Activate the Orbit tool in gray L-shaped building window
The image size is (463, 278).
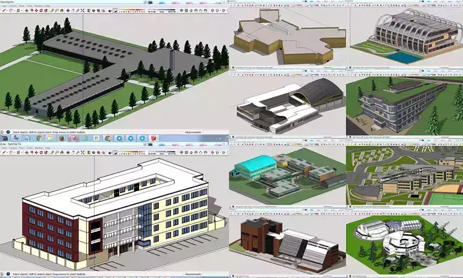pyautogui.click(x=68, y=10)
